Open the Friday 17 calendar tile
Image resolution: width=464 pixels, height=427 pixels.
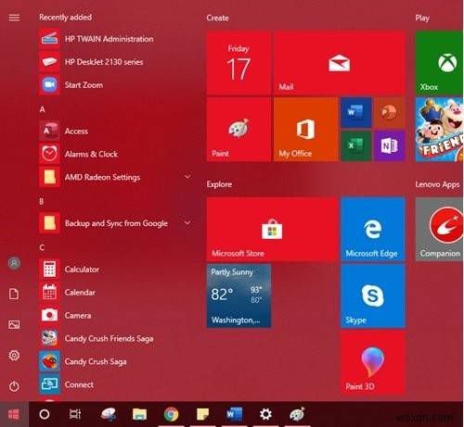(238, 63)
